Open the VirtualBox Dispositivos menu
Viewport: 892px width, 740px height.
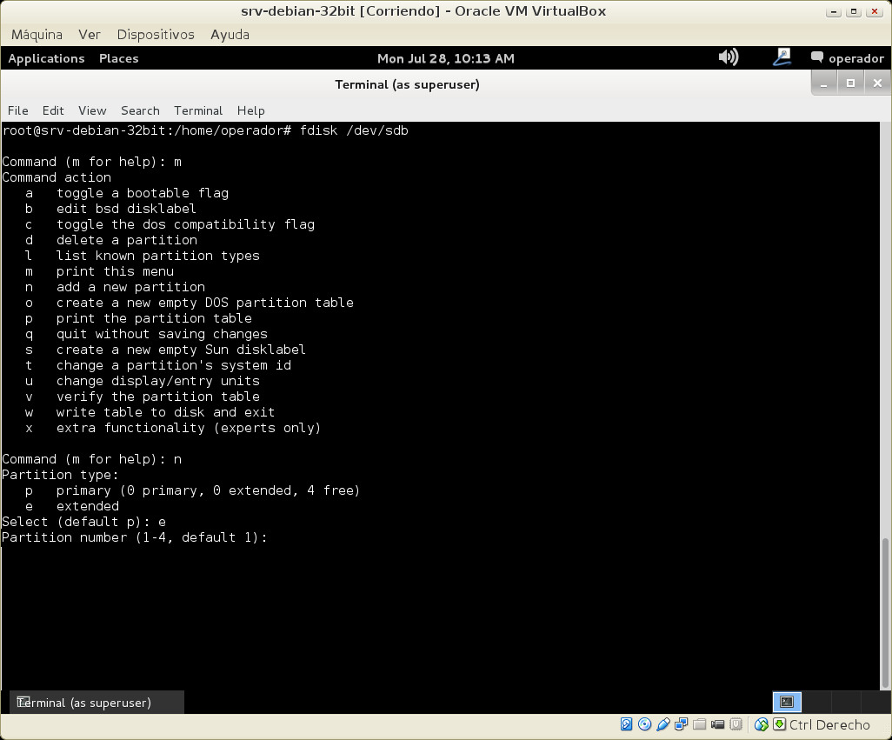click(156, 35)
